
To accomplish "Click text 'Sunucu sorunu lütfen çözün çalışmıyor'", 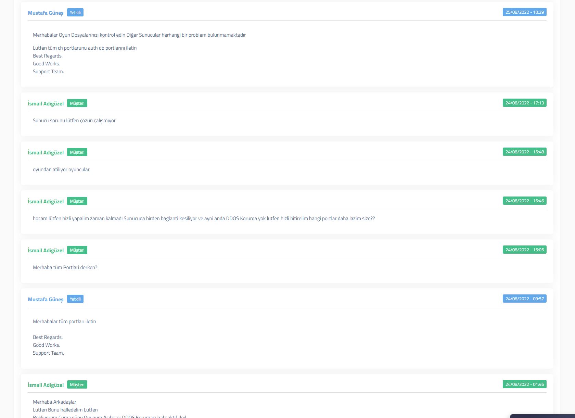I will click(x=74, y=121).
